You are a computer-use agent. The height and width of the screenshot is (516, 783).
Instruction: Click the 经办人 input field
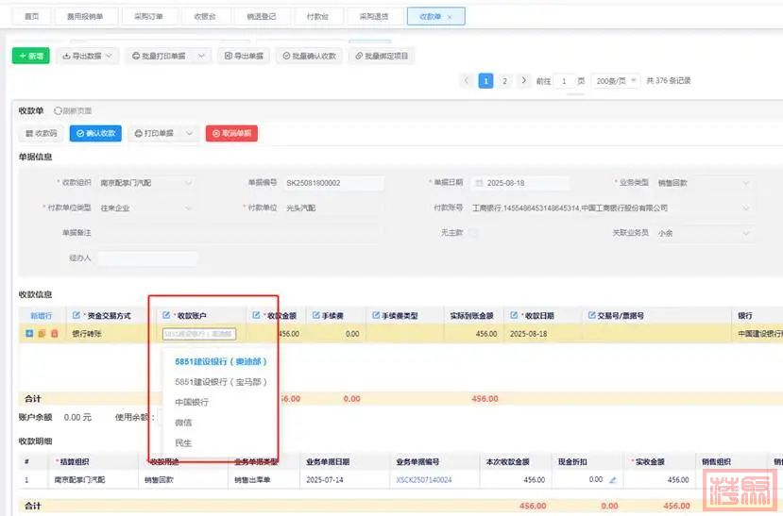(x=147, y=258)
